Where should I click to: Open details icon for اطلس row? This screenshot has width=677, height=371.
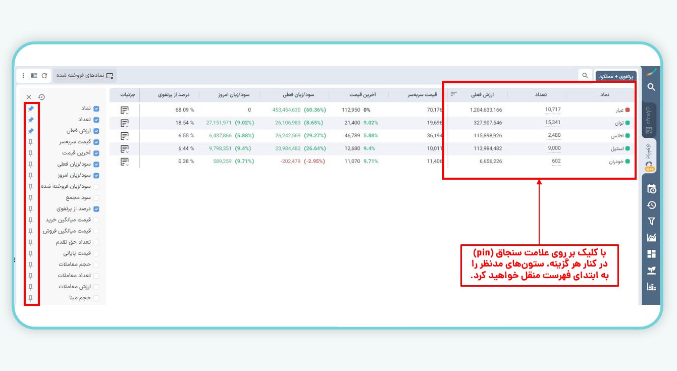pyautogui.click(x=124, y=136)
